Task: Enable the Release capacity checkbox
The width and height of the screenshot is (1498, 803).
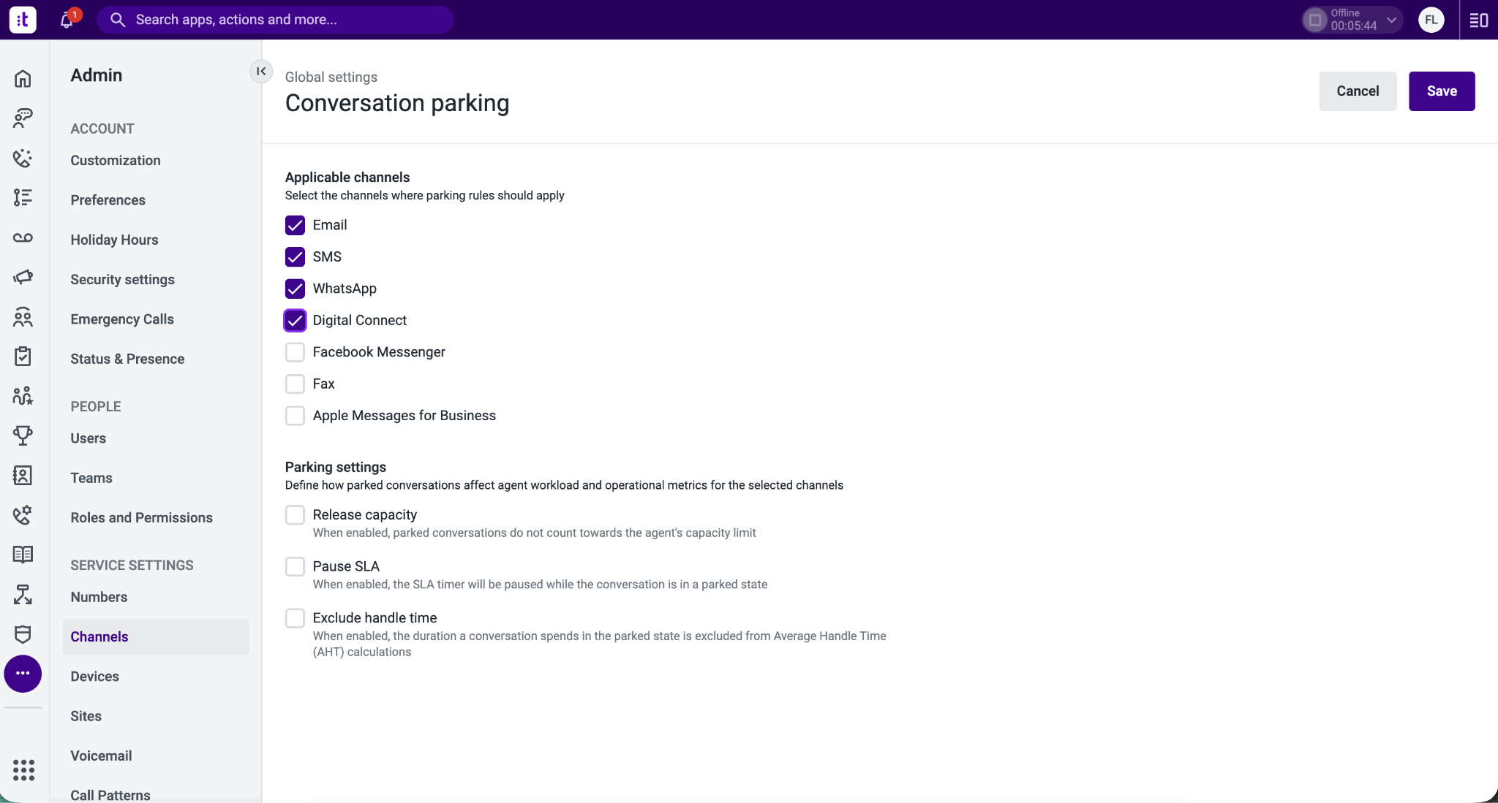Action: tap(295, 515)
